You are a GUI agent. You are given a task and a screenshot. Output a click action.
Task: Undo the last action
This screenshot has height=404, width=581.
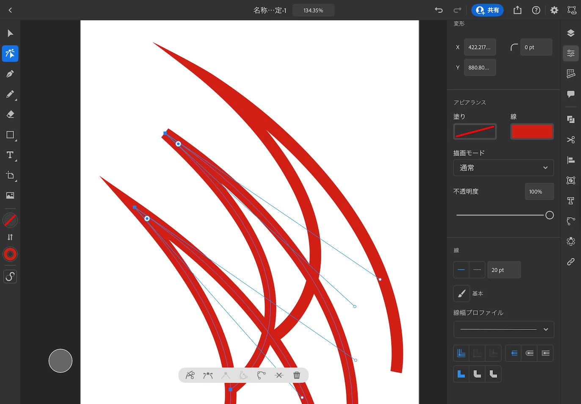coord(439,10)
